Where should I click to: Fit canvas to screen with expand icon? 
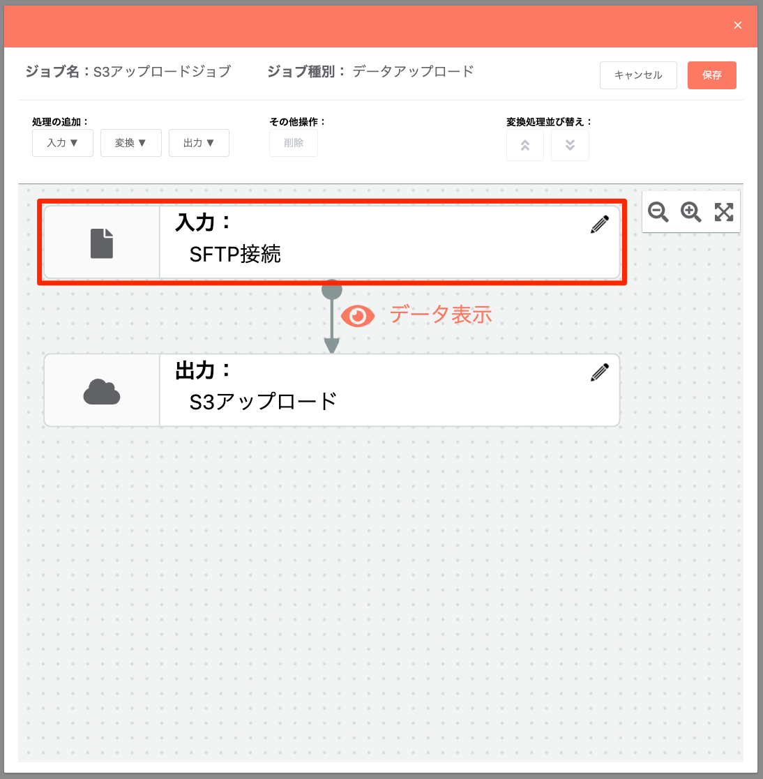[x=724, y=211]
